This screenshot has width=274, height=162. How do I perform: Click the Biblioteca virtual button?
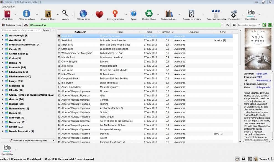[x=12, y=25]
